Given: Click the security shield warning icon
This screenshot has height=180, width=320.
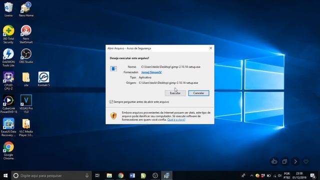Looking at the screenshot, I should (113, 115).
